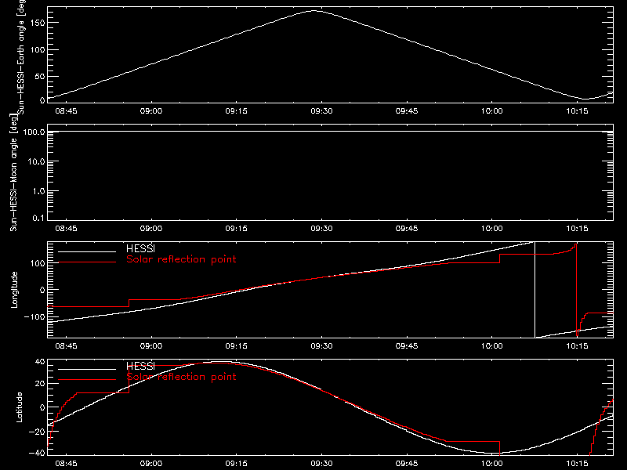Click 08:45 time label under Earth angle plot
Image resolution: width=627 pixels, height=470 pixels.
coord(66,110)
